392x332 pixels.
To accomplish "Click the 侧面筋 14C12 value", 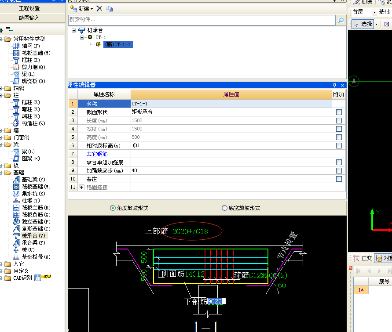I will click(x=195, y=274).
